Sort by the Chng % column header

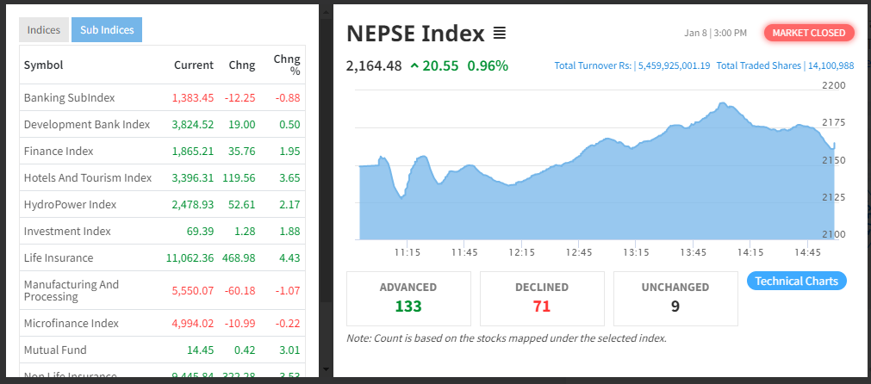click(286, 65)
